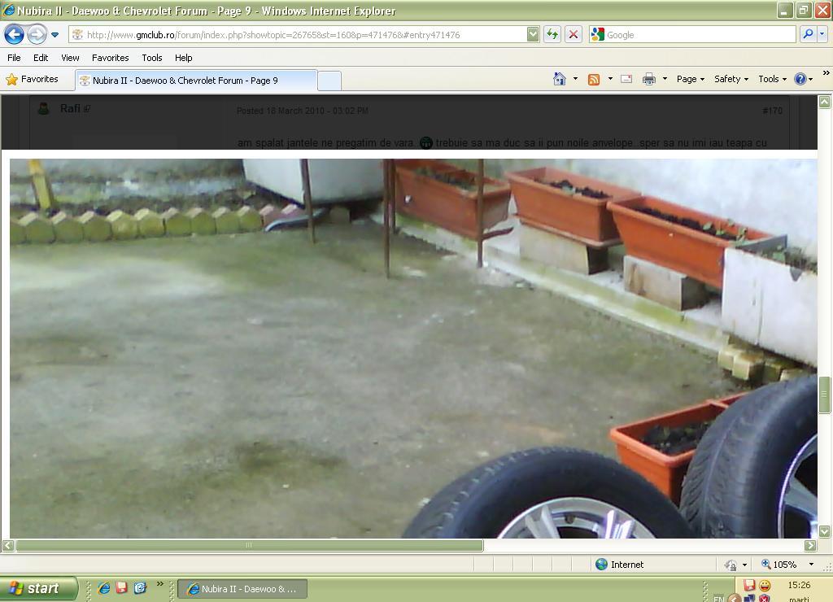
Task: Click the Read Mail icon
Action: (627, 79)
